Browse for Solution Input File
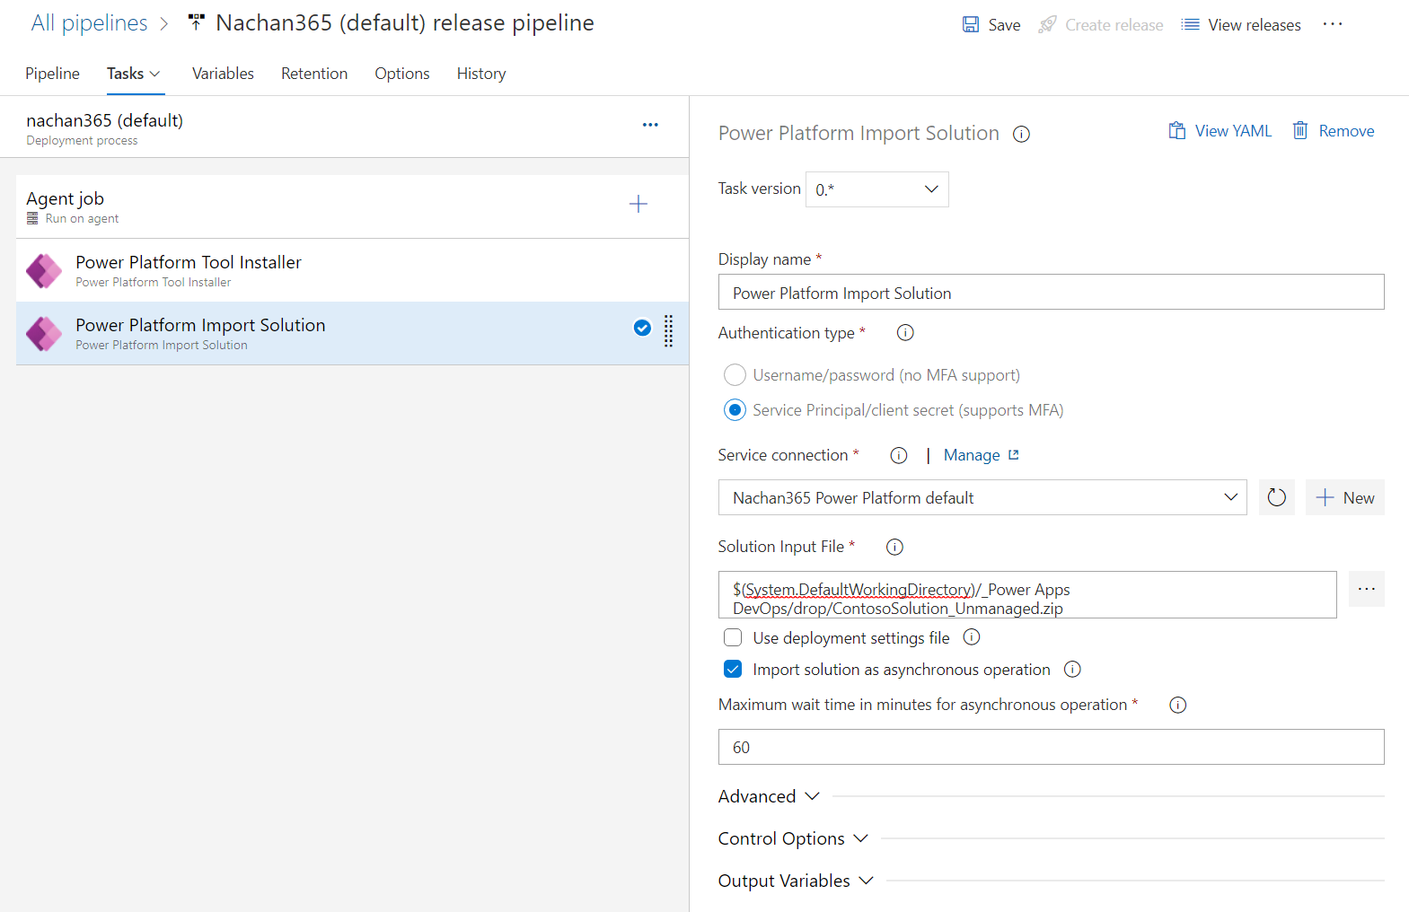 (1366, 589)
